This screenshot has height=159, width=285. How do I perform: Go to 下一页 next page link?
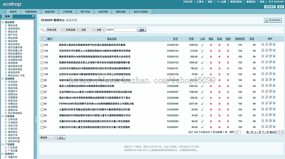pos(265,132)
